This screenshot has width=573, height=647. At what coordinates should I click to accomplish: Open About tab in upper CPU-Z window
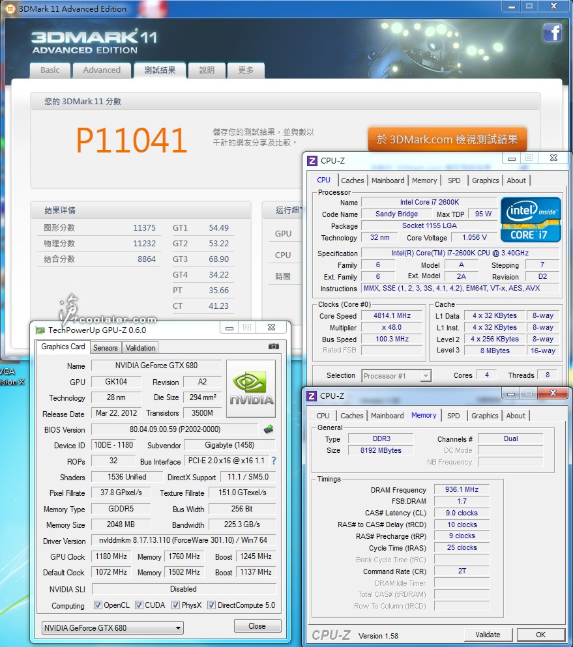tap(516, 180)
